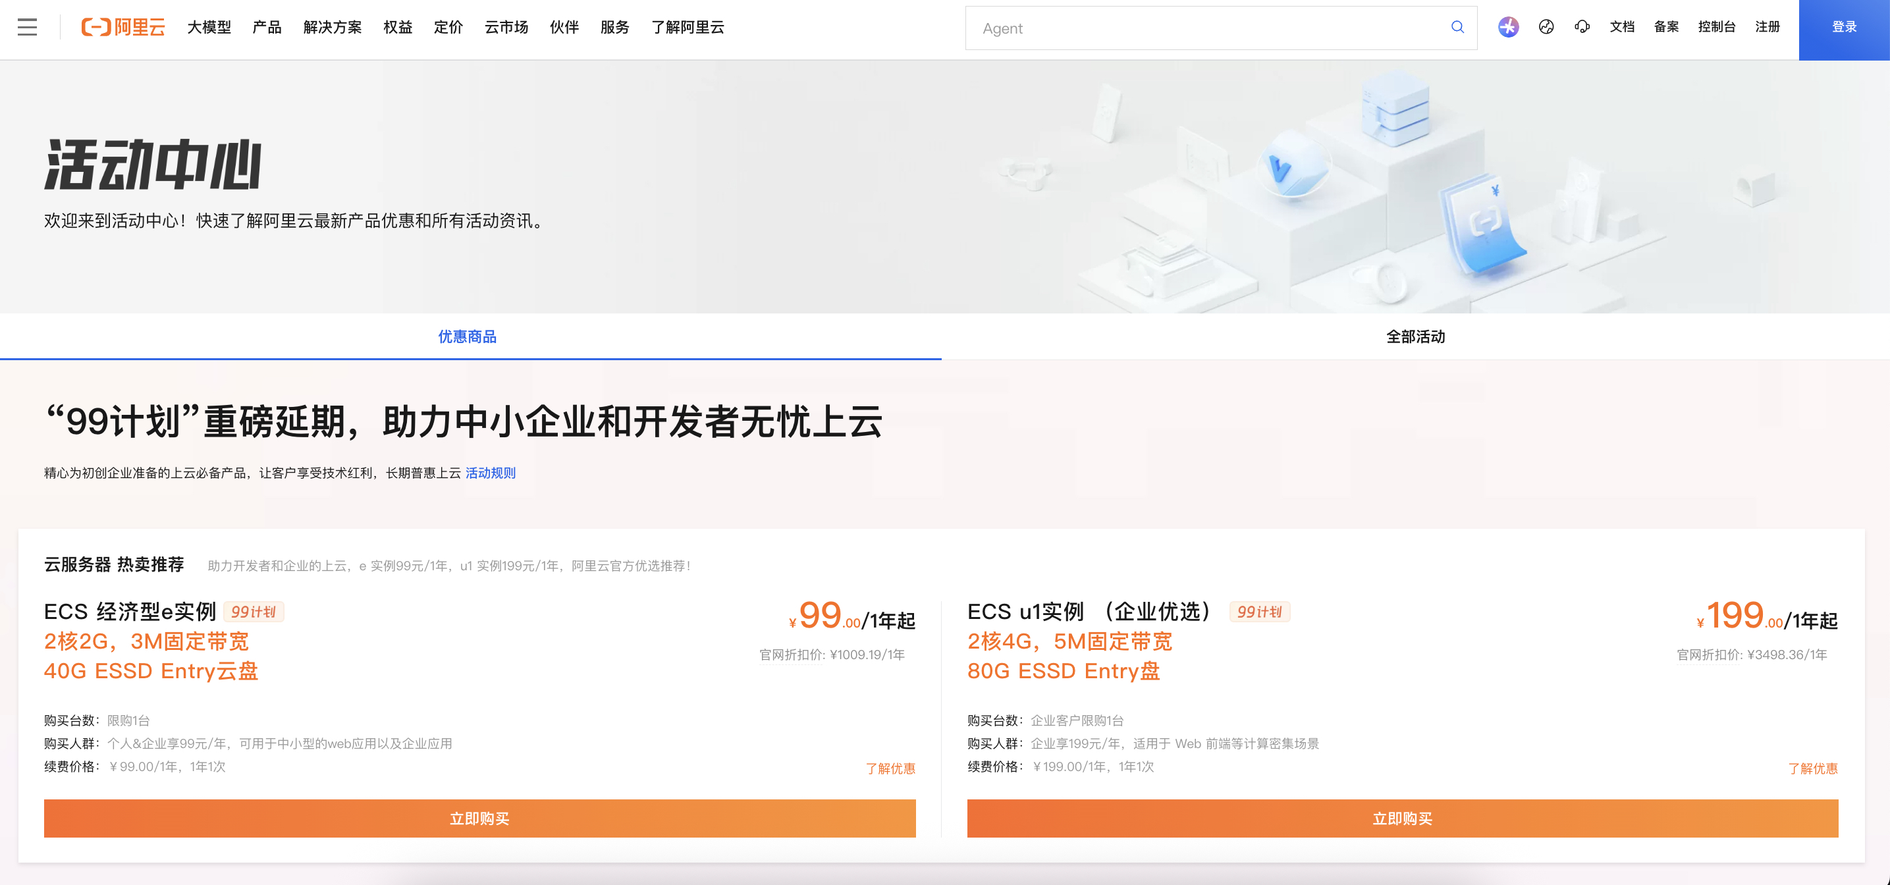Click the ECS u1实例 (企业优选) title
Viewport: 1890px width, 885px height.
click(x=1089, y=611)
